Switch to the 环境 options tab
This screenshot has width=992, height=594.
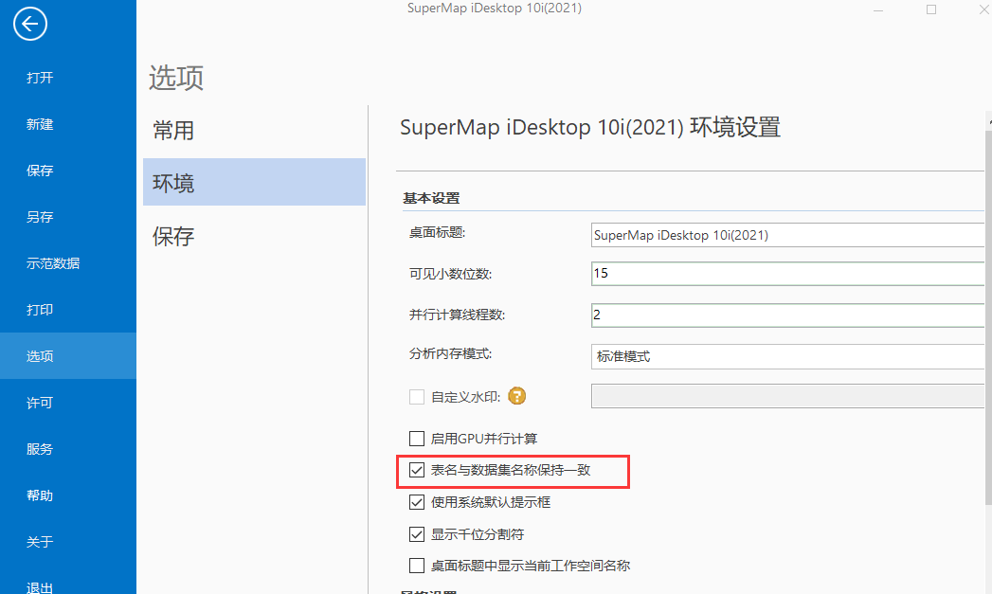pos(254,182)
